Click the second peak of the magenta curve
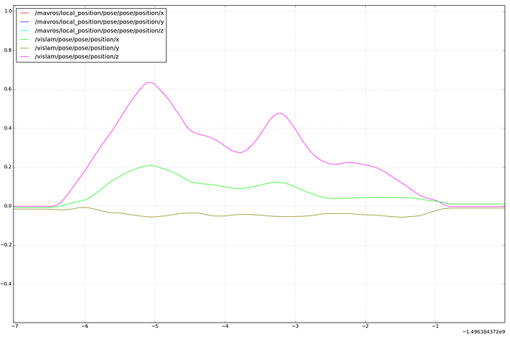The image size is (510, 341). [x=279, y=113]
